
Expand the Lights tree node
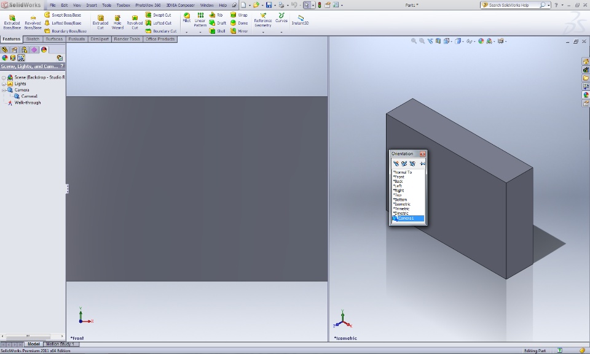tap(4, 84)
